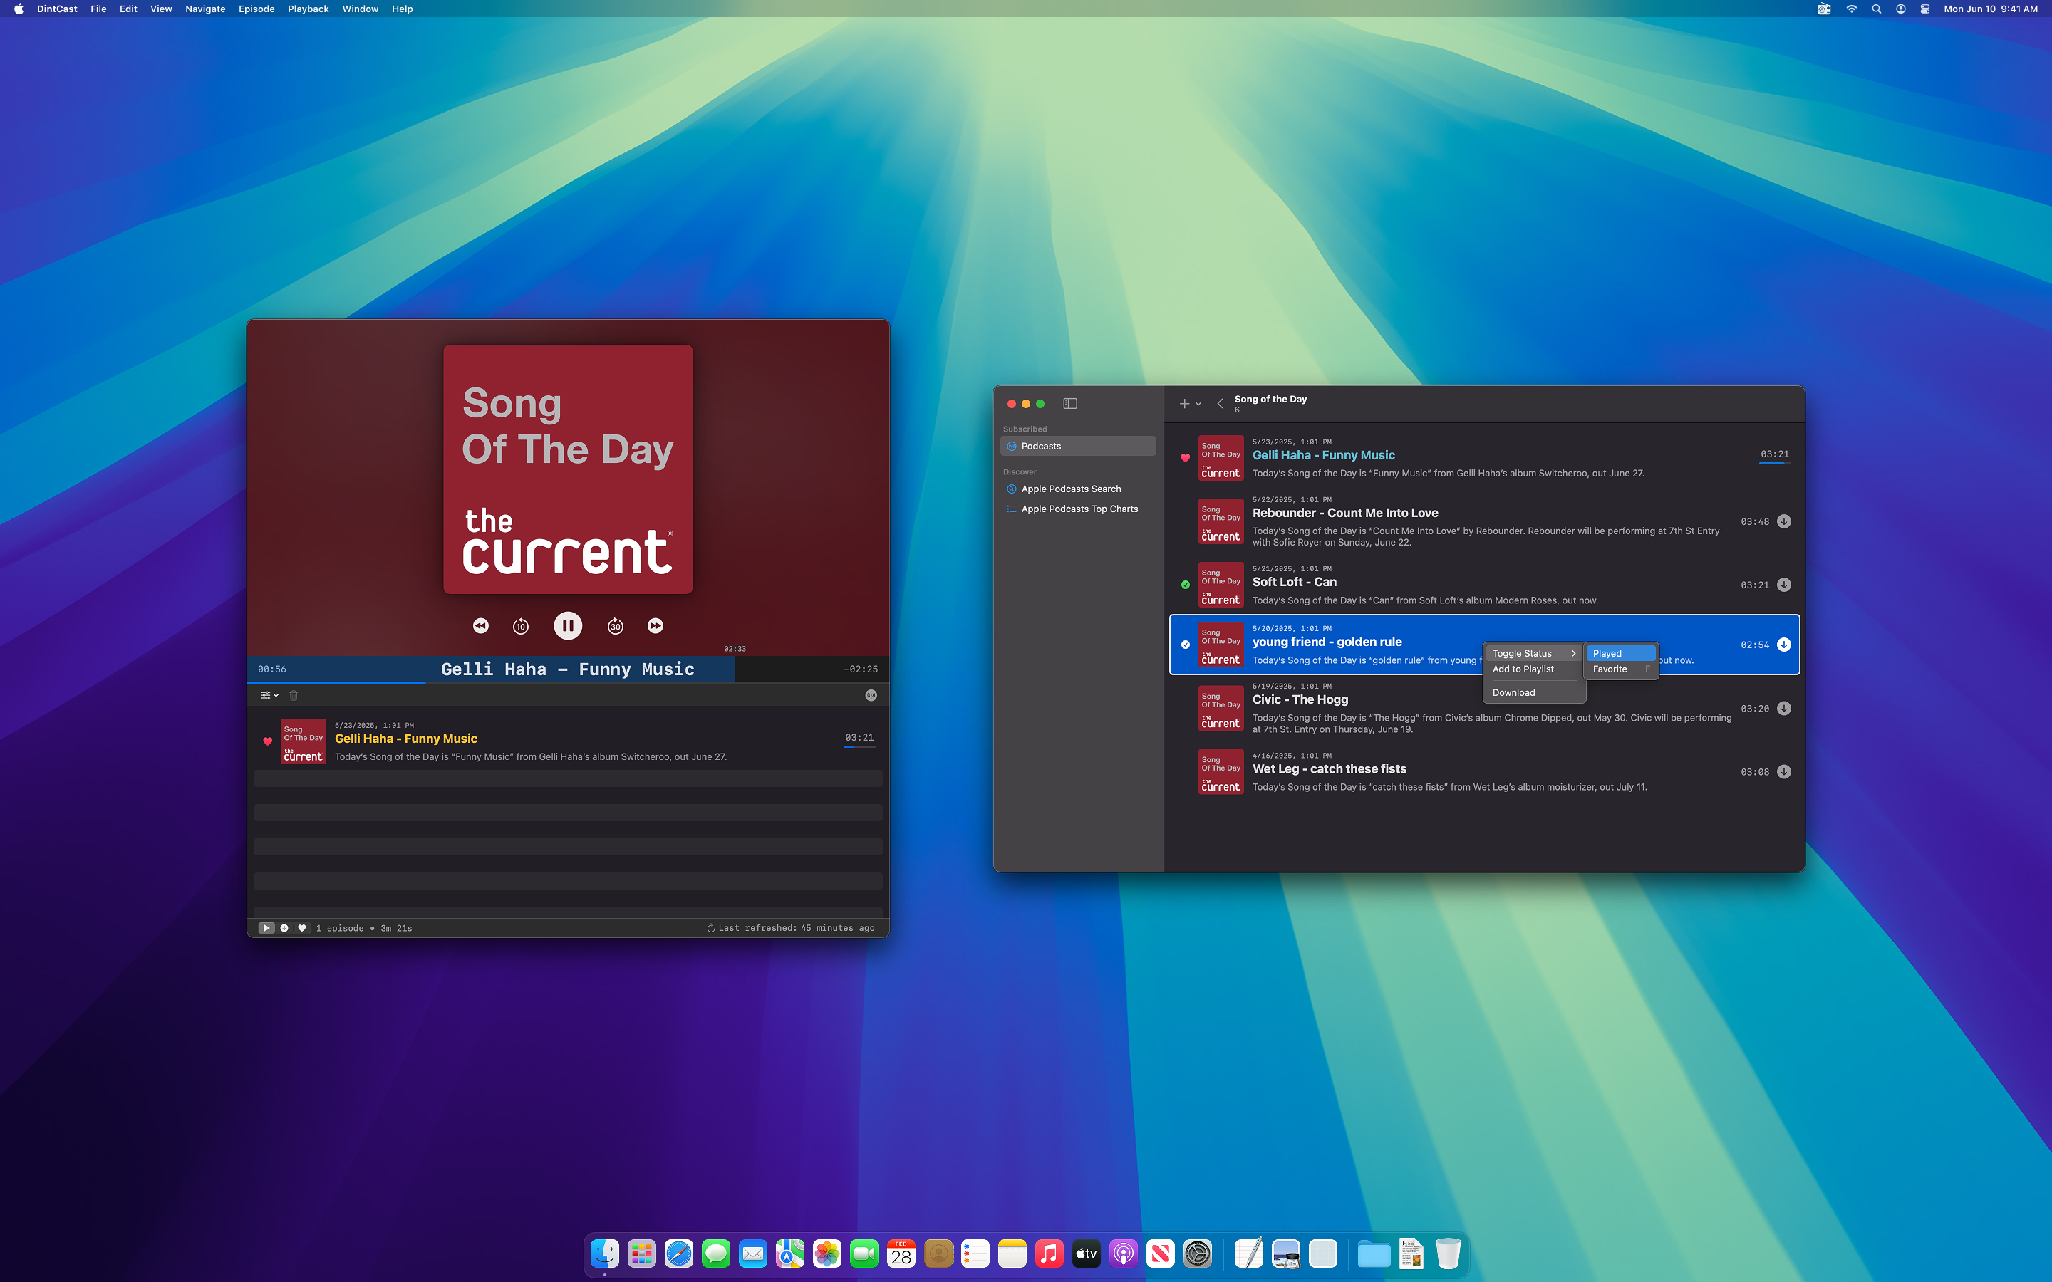Open News app from the Dock
Image resolution: width=2052 pixels, height=1282 pixels.
[x=1160, y=1254]
